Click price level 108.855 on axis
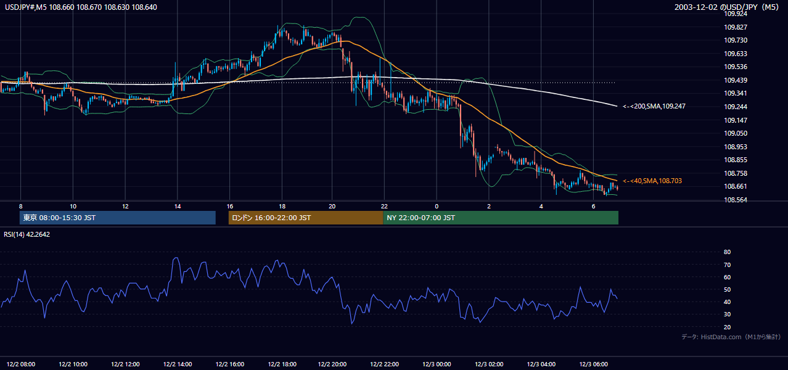This screenshot has height=370, width=788. coord(736,160)
